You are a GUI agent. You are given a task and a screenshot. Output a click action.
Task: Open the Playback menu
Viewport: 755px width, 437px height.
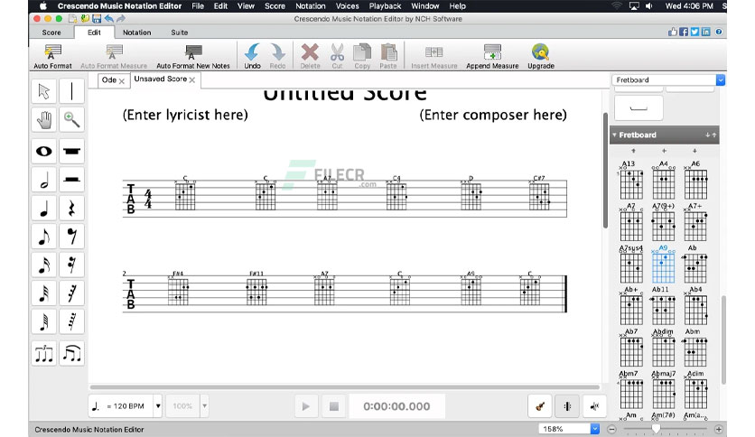point(385,6)
